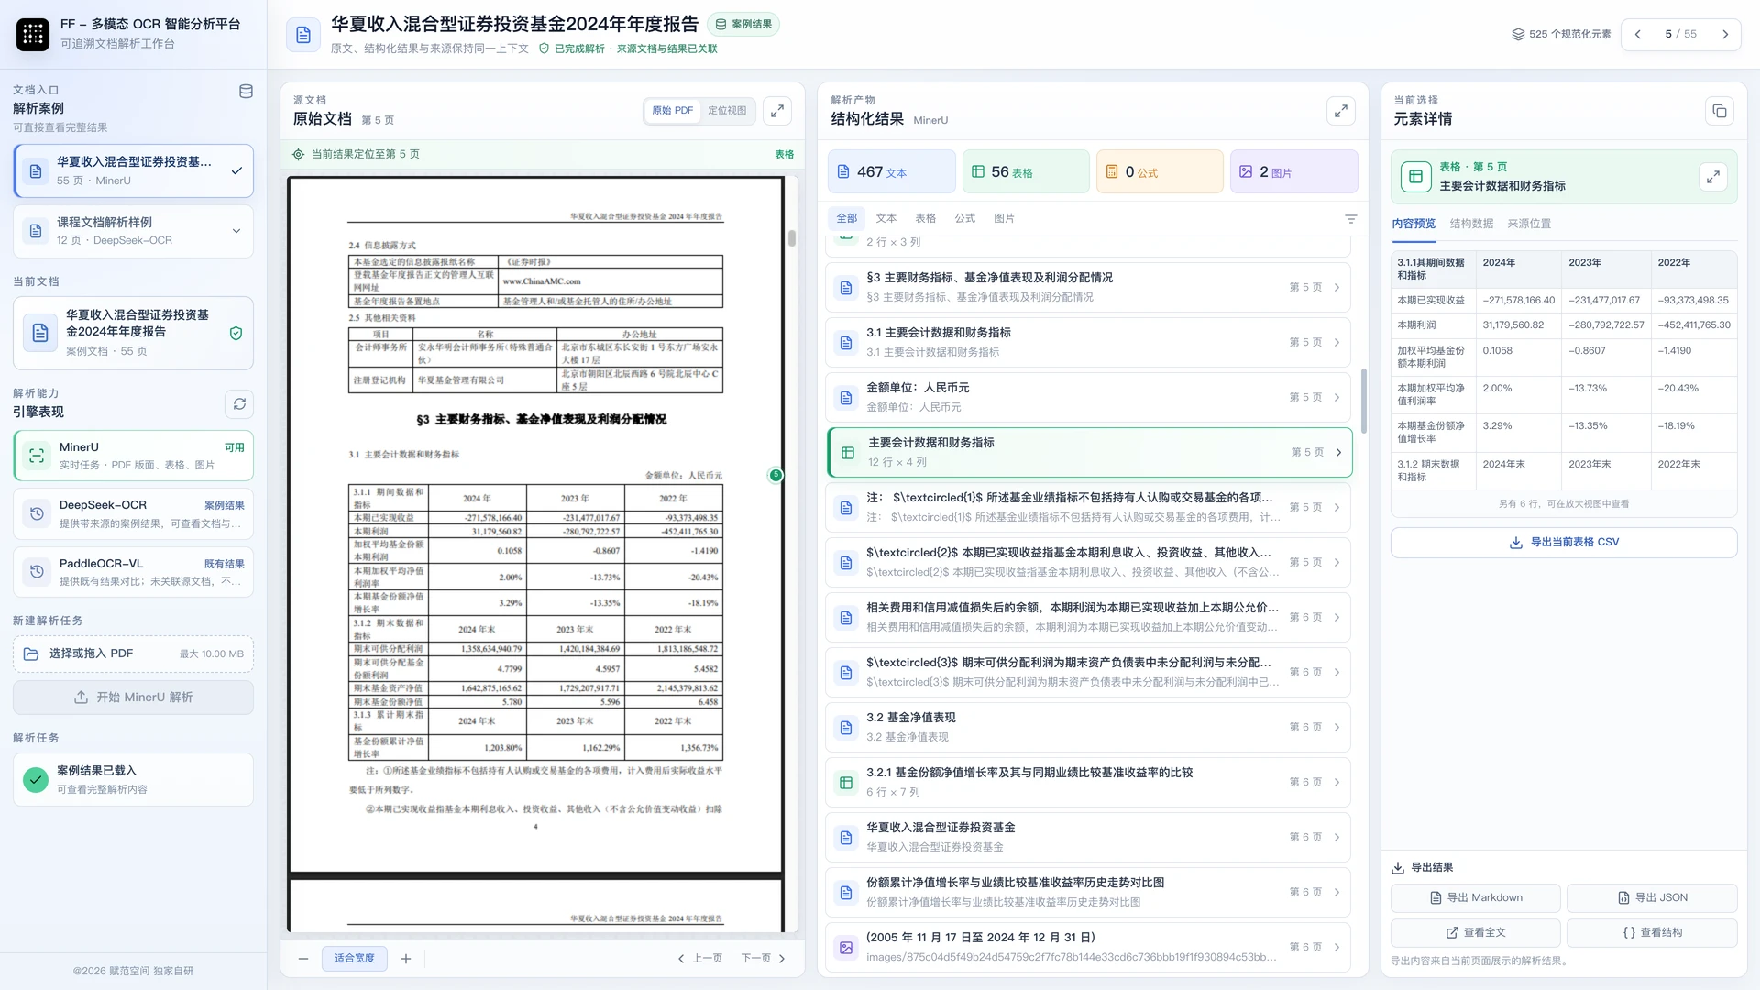
Task: Click the 467 文本 count card
Action: coord(892,171)
